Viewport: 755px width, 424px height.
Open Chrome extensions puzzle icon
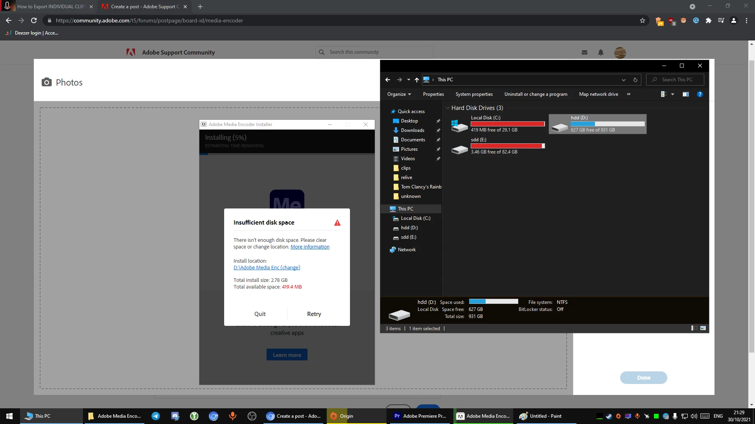(708, 20)
